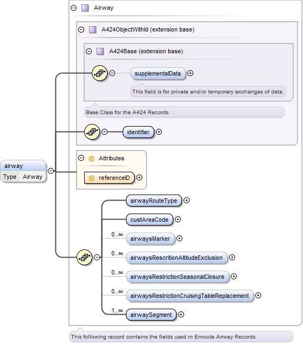Image resolution: width=303 pixels, height=344 pixels.
Task: Click the Airway complex type square icon
Action: click(x=85, y=8)
